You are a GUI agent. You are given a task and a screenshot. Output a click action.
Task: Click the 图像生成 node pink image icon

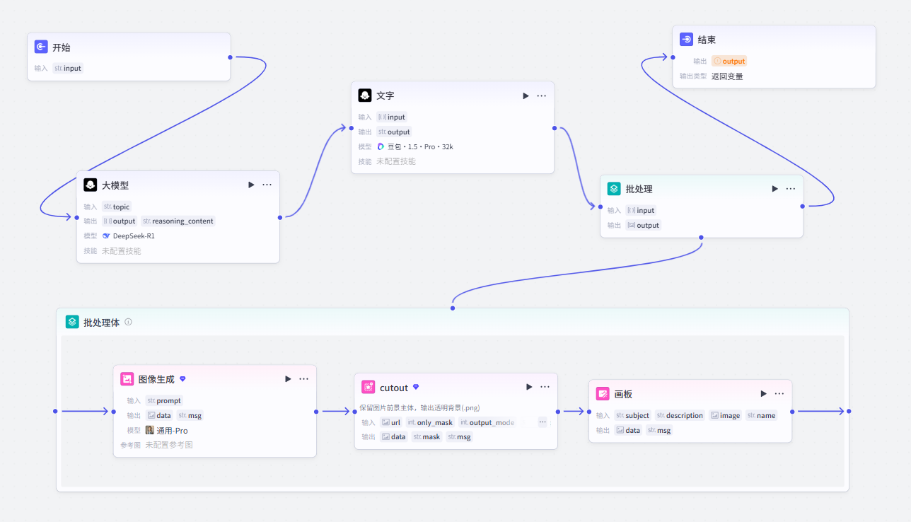coord(127,379)
